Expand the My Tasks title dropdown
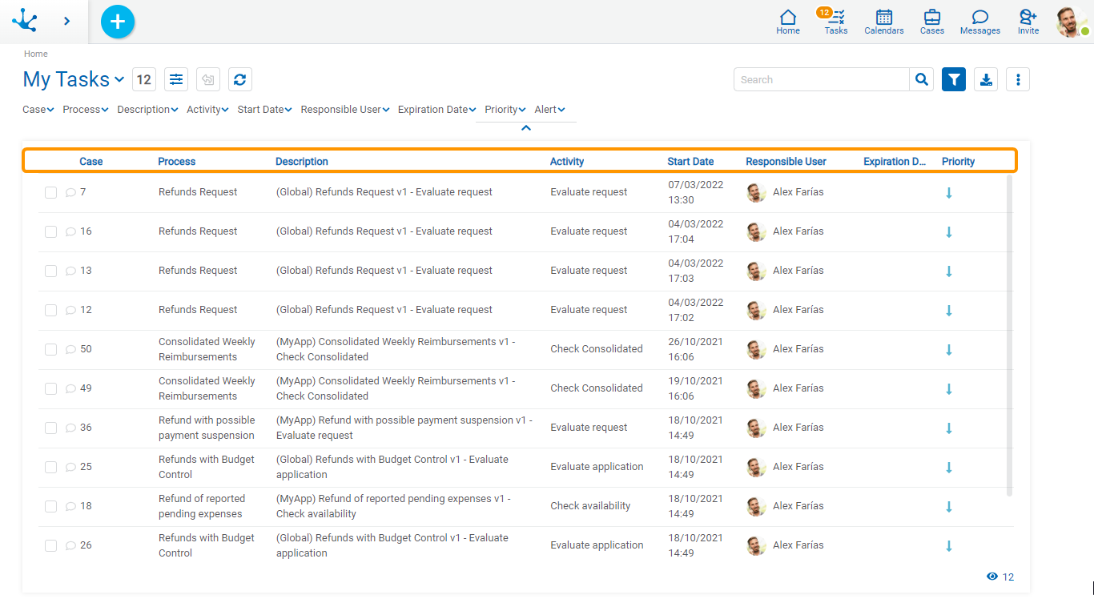1094x615 pixels. pyautogui.click(x=119, y=79)
